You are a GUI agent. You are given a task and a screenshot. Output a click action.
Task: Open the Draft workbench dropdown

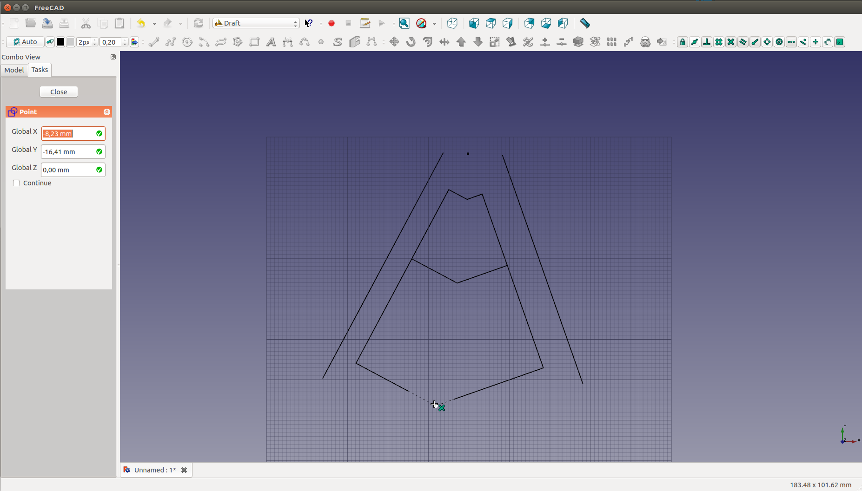[x=256, y=23]
